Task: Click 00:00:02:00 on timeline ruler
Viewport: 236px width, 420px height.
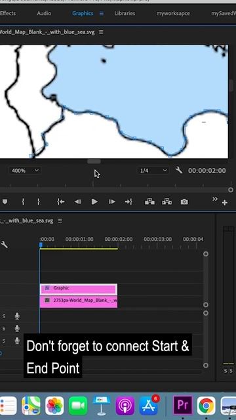Action: [x=118, y=239]
